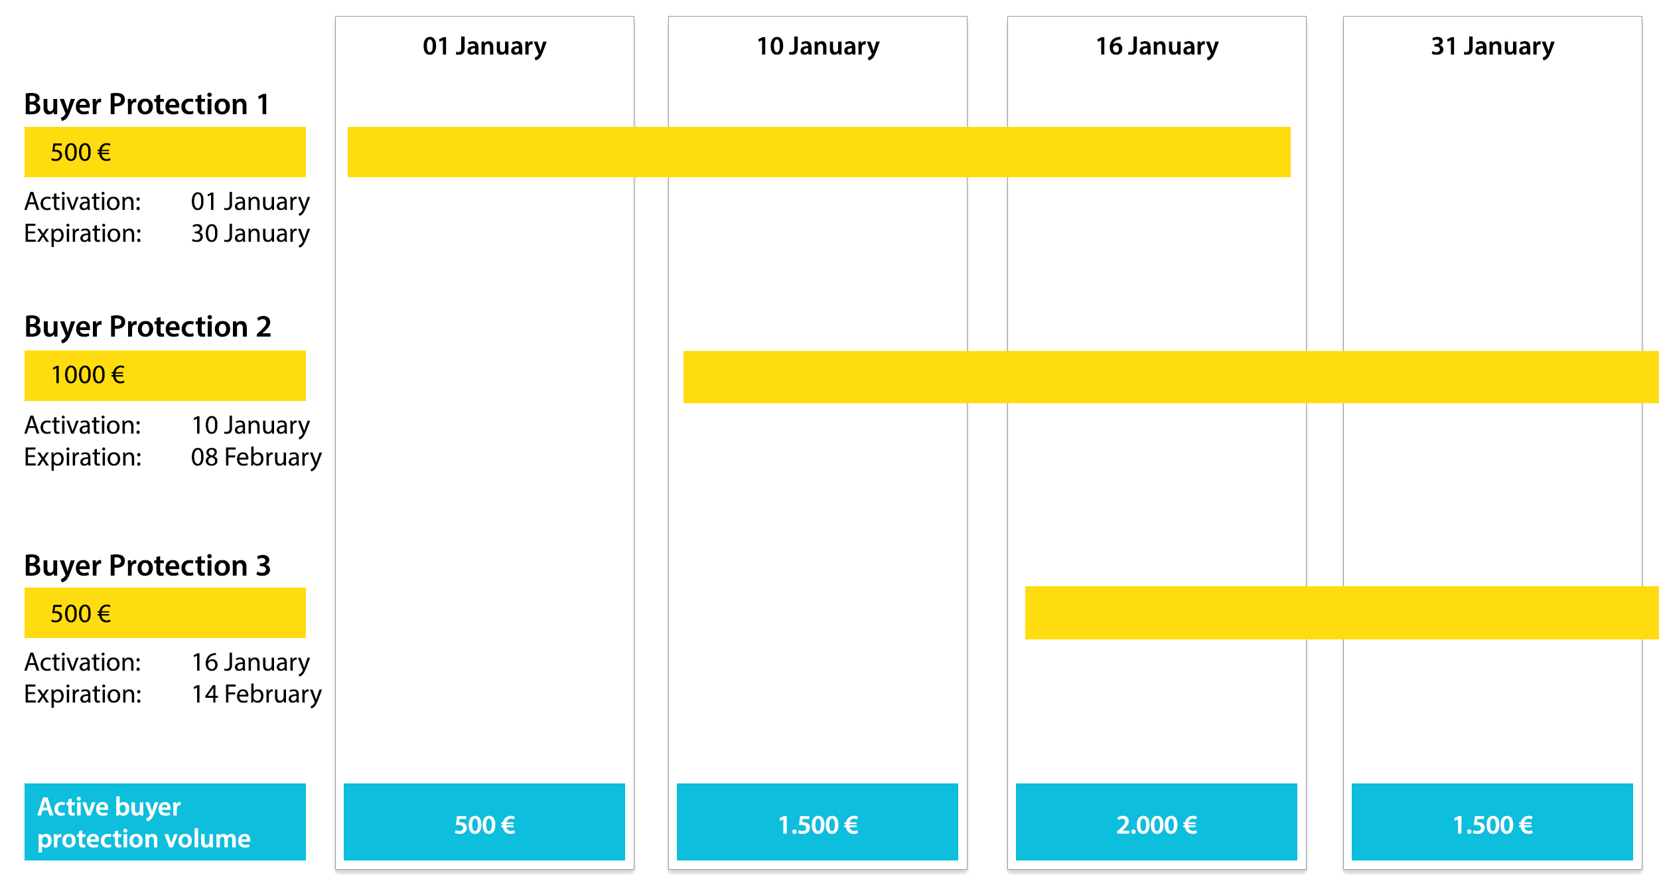Click the Buyer Protection 3 timeline bar
The width and height of the screenshot is (1659, 887).
pyautogui.click(x=1342, y=613)
